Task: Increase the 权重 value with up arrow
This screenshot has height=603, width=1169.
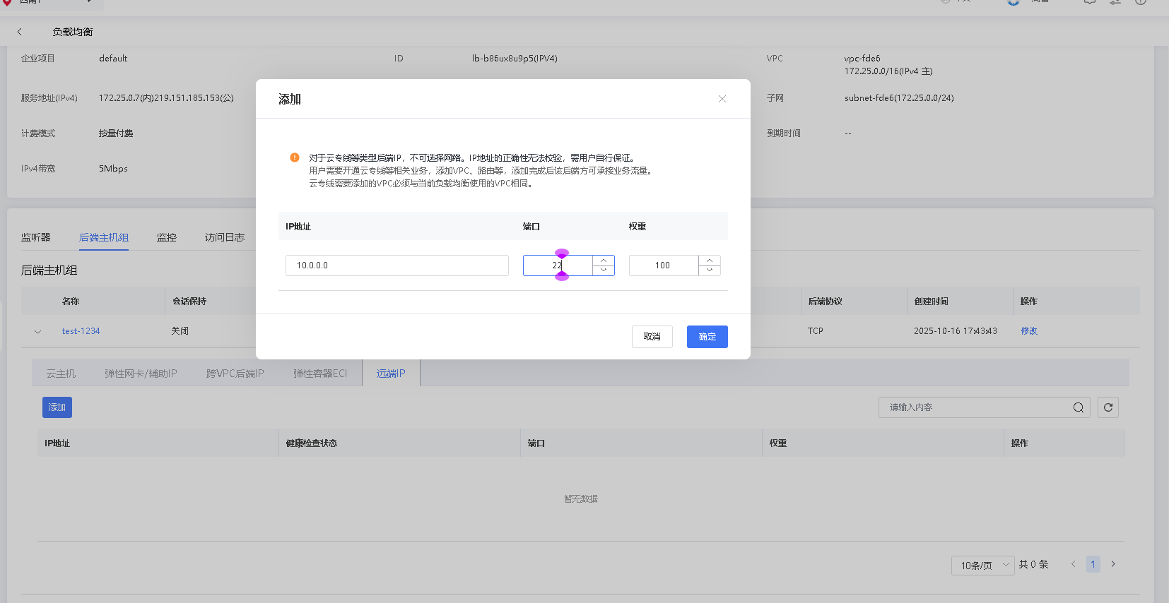Action: pos(710,261)
